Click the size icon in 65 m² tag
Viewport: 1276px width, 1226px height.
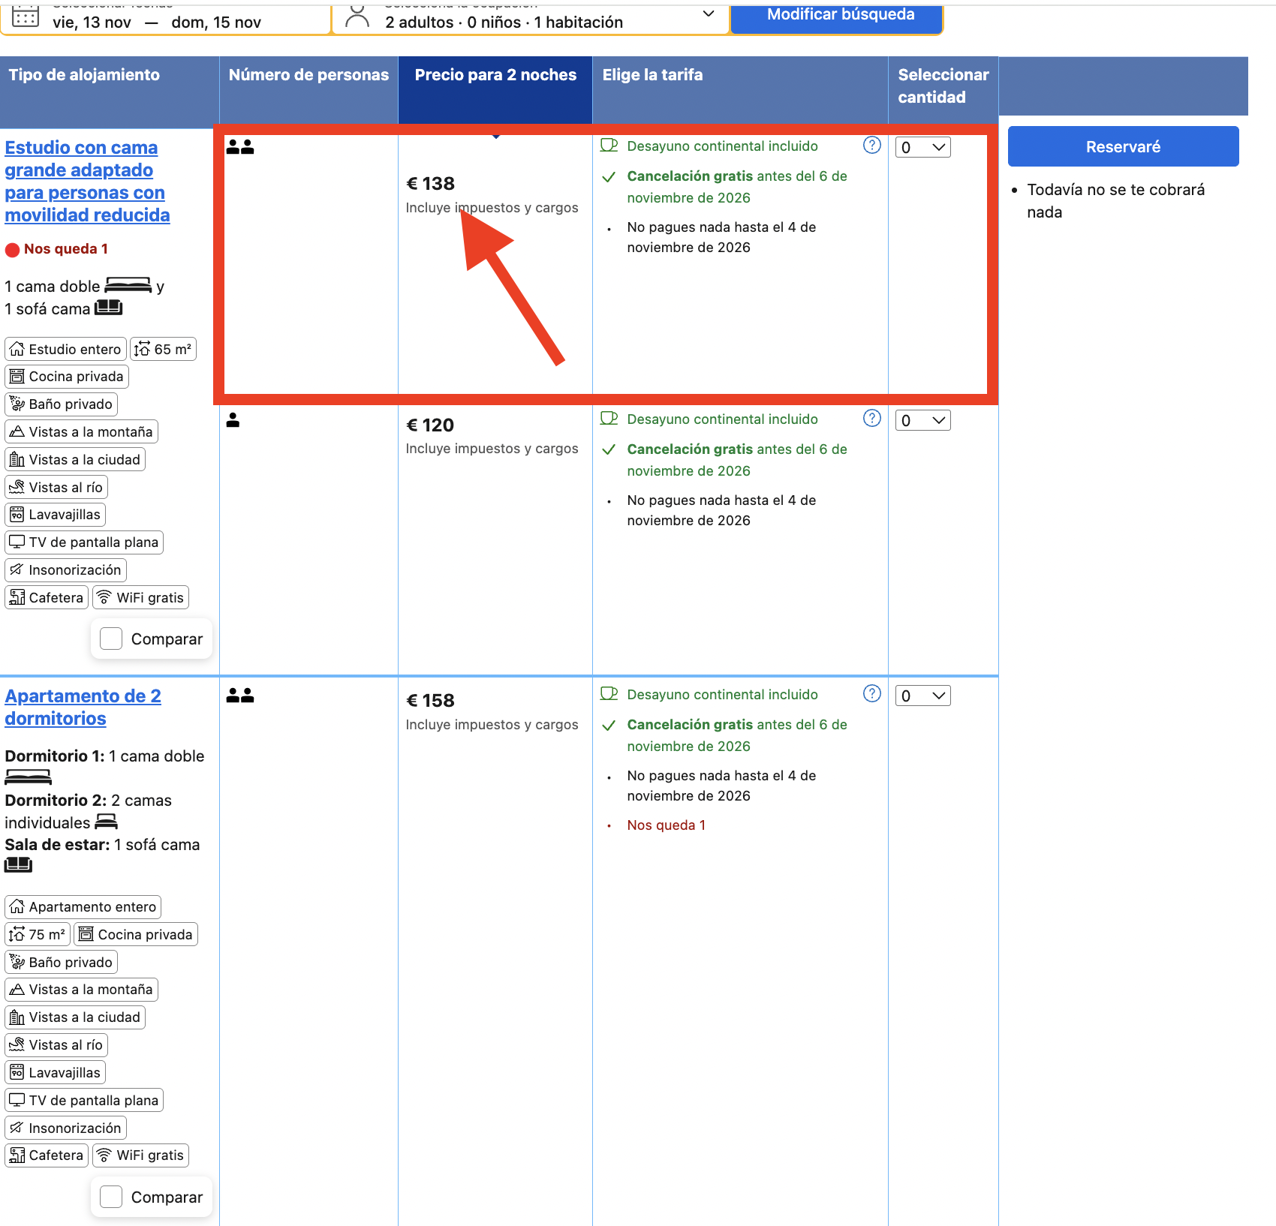pos(142,349)
